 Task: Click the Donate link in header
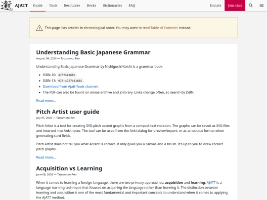click(x=216, y=5)
